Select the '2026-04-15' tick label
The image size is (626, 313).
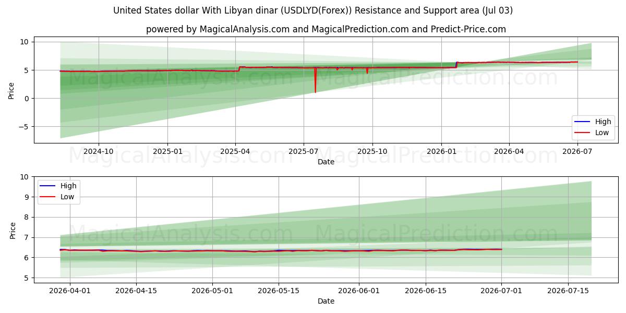click(136, 291)
